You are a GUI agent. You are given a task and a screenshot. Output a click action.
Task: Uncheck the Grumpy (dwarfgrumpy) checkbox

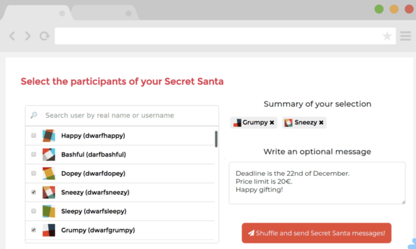click(x=34, y=230)
